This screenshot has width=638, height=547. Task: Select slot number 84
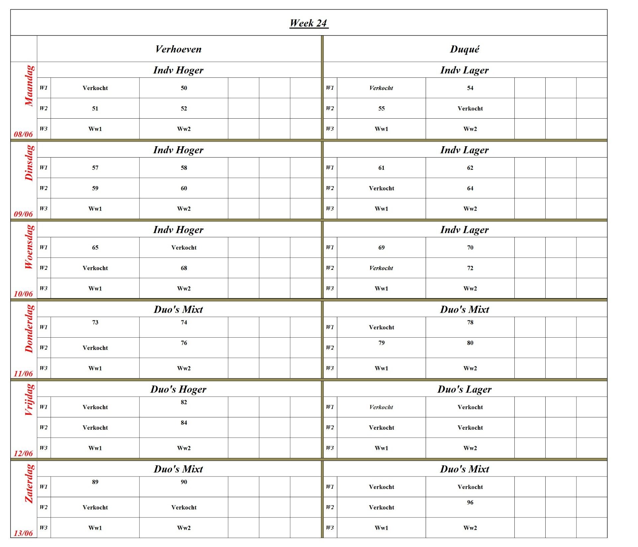tap(184, 423)
